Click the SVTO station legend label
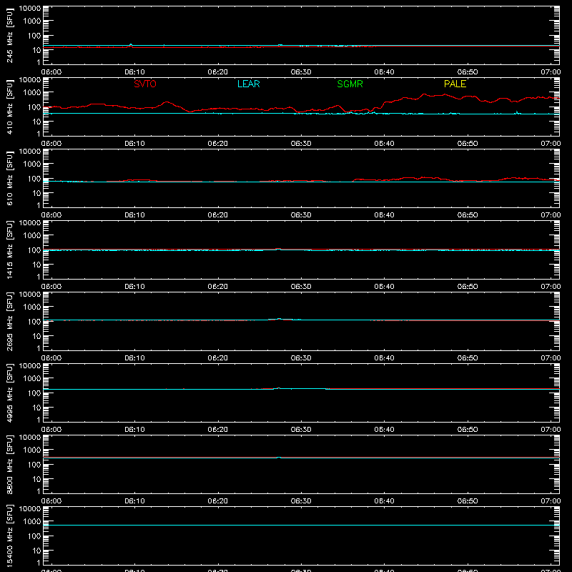 tap(145, 84)
